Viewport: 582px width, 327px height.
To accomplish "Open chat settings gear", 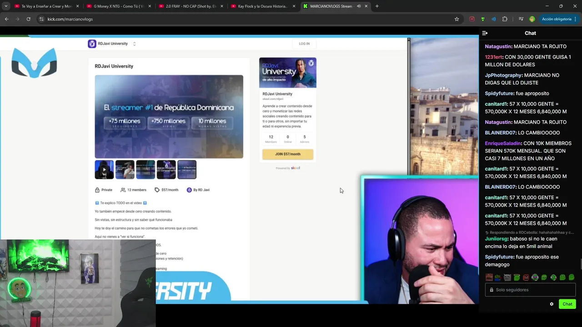I will click(x=552, y=304).
